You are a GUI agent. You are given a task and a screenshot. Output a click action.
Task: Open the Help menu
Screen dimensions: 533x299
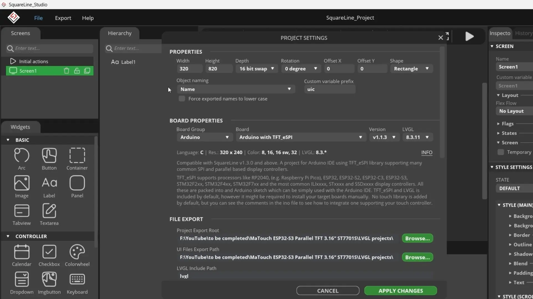[x=88, y=18]
